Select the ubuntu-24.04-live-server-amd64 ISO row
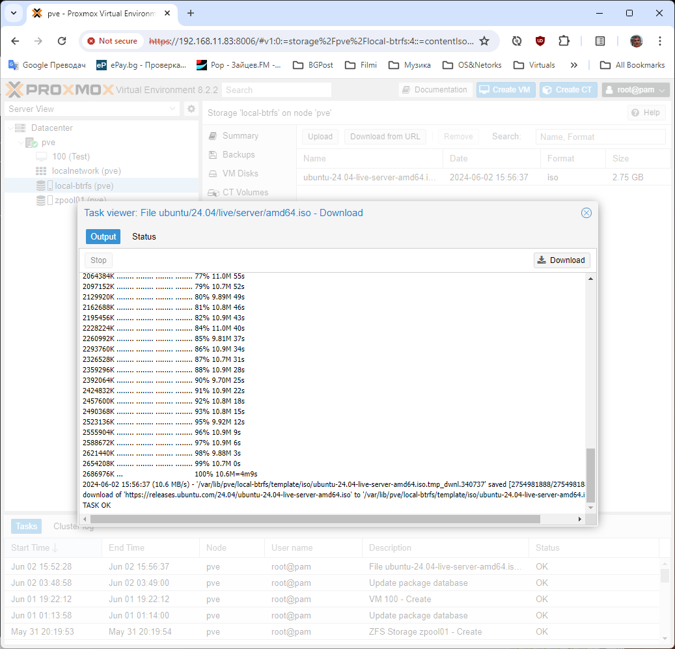This screenshot has width=675, height=649. point(484,177)
